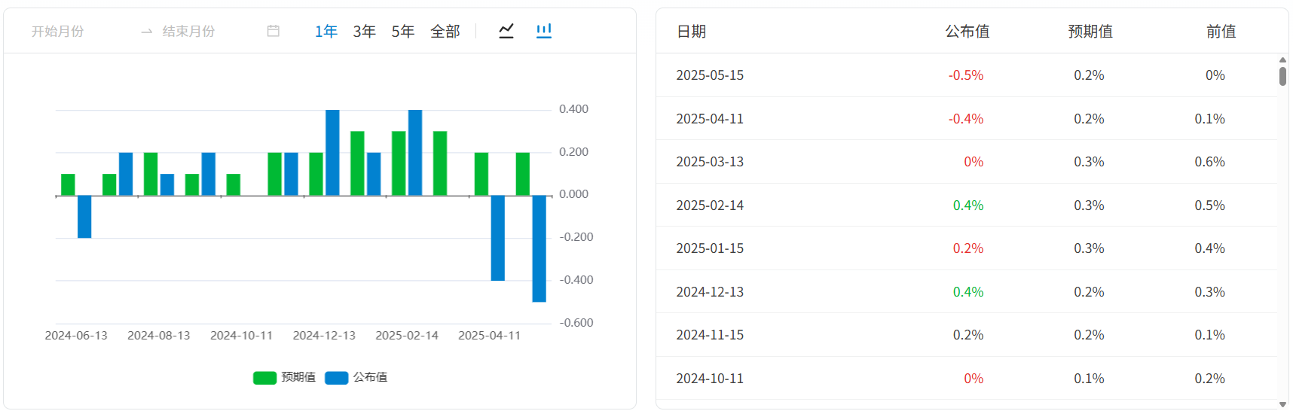Click the 0.6% previous value
Image resolution: width=1293 pixels, height=414 pixels.
[1209, 162]
